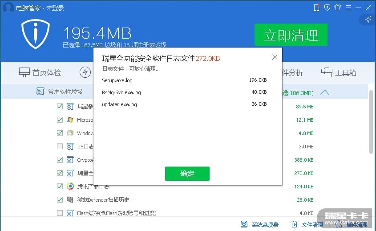The image size is (376, 231).
Task: Confirm the dialog with 确定 button
Action: [187, 174]
